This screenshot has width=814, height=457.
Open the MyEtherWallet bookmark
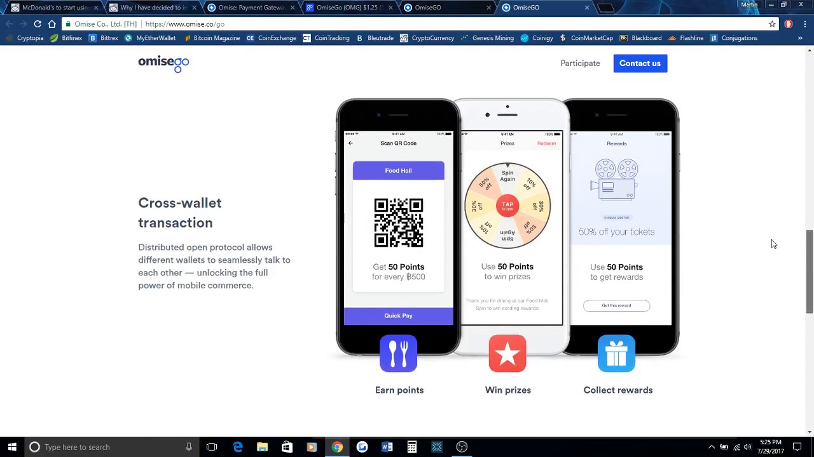click(x=150, y=38)
